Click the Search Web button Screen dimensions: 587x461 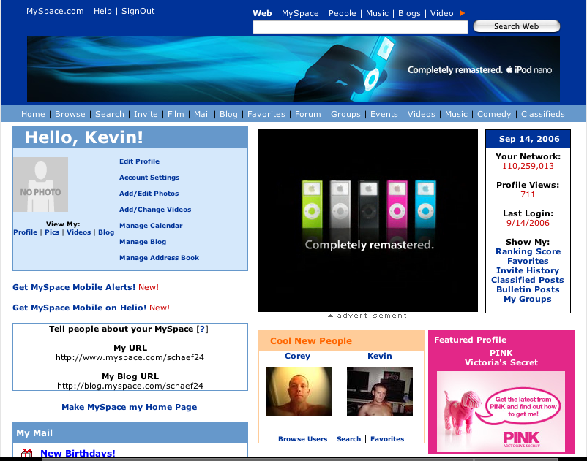[x=517, y=26]
